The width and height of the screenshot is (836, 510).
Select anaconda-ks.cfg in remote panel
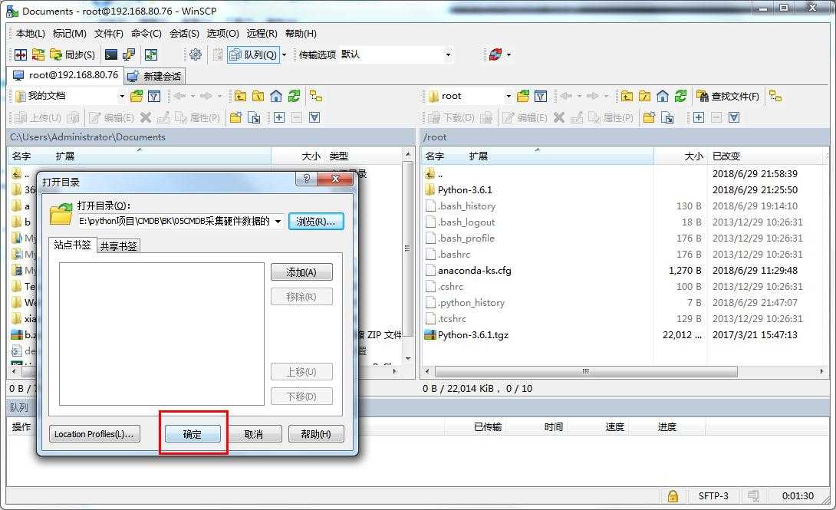(474, 270)
